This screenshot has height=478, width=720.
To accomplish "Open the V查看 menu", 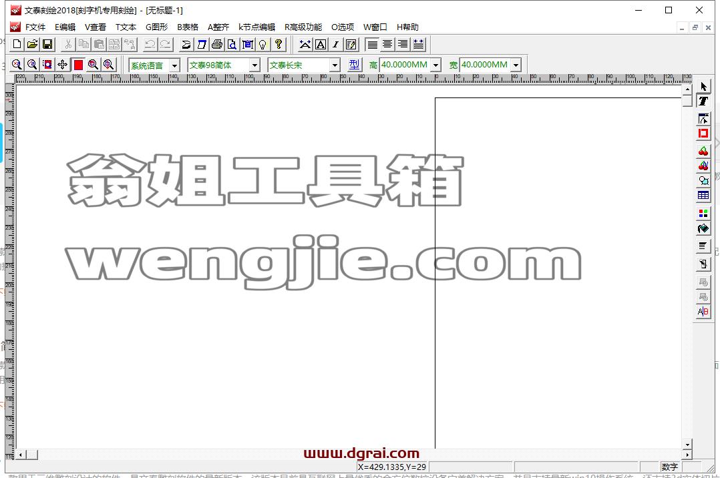I will tap(96, 27).
